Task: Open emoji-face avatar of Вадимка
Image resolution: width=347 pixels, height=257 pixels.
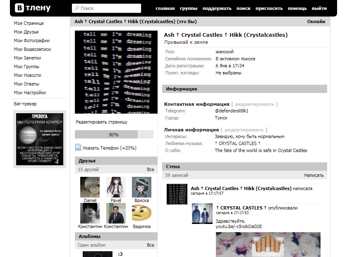Action: pyautogui.click(x=141, y=213)
